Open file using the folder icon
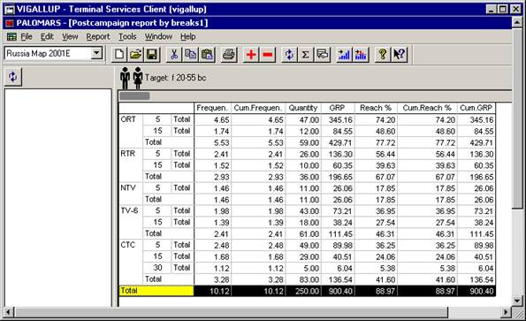Image resolution: width=526 pixels, height=321 pixels. pos(135,54)
